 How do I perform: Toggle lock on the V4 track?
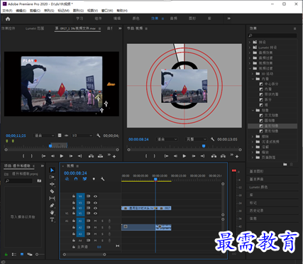(74, 197)
